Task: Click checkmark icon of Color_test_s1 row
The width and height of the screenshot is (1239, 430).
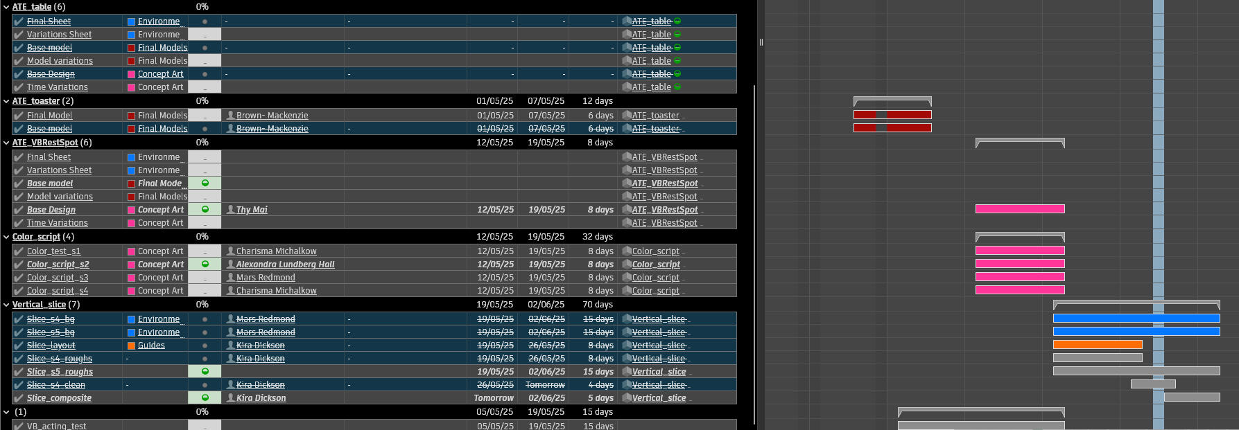Action: 19,251
